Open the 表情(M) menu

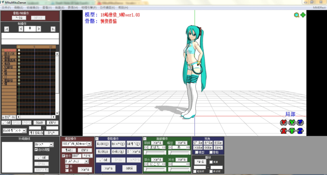tap(73, 8)
